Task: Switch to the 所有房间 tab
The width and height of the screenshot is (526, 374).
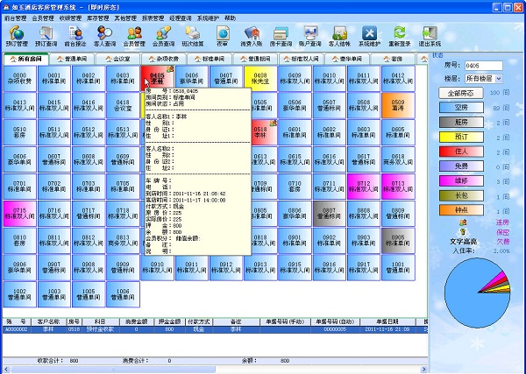Action: 26,59
